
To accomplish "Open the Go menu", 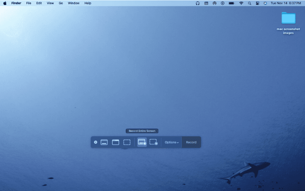I will pos(61,3).
